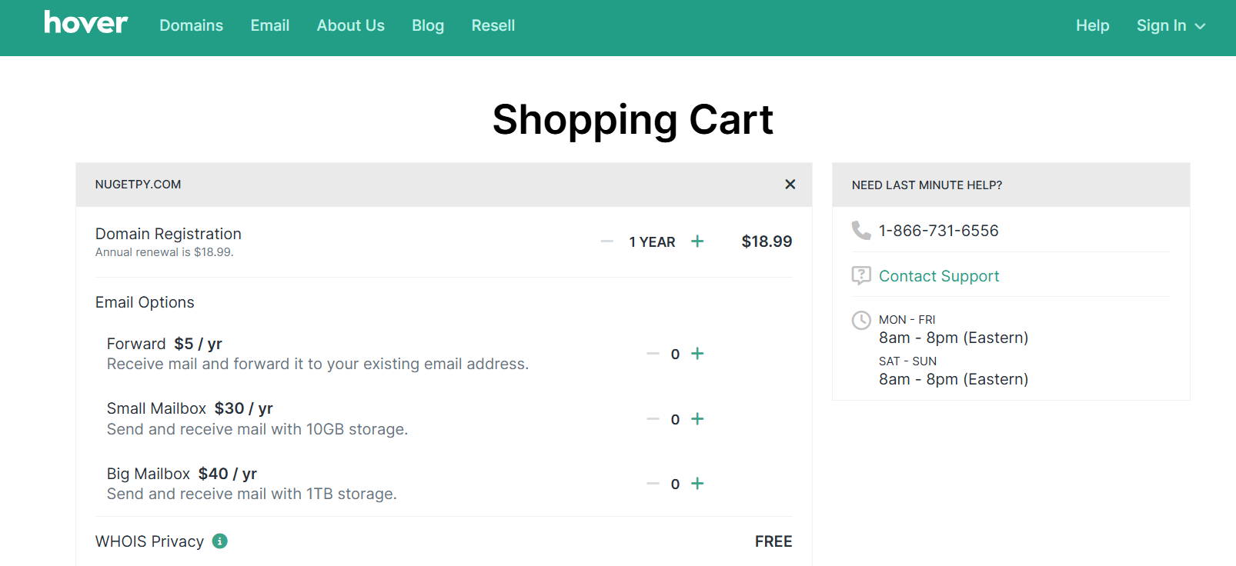Viewport: 1236px width, 566px height.
Task: Click the $18.99 registration price
Action: pyautogui.click(x=767, y=241)
